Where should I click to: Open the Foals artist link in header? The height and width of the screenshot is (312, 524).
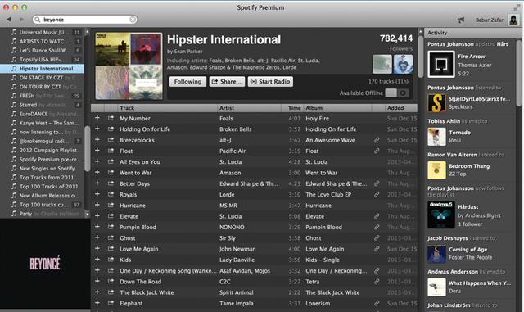point(215,61)
